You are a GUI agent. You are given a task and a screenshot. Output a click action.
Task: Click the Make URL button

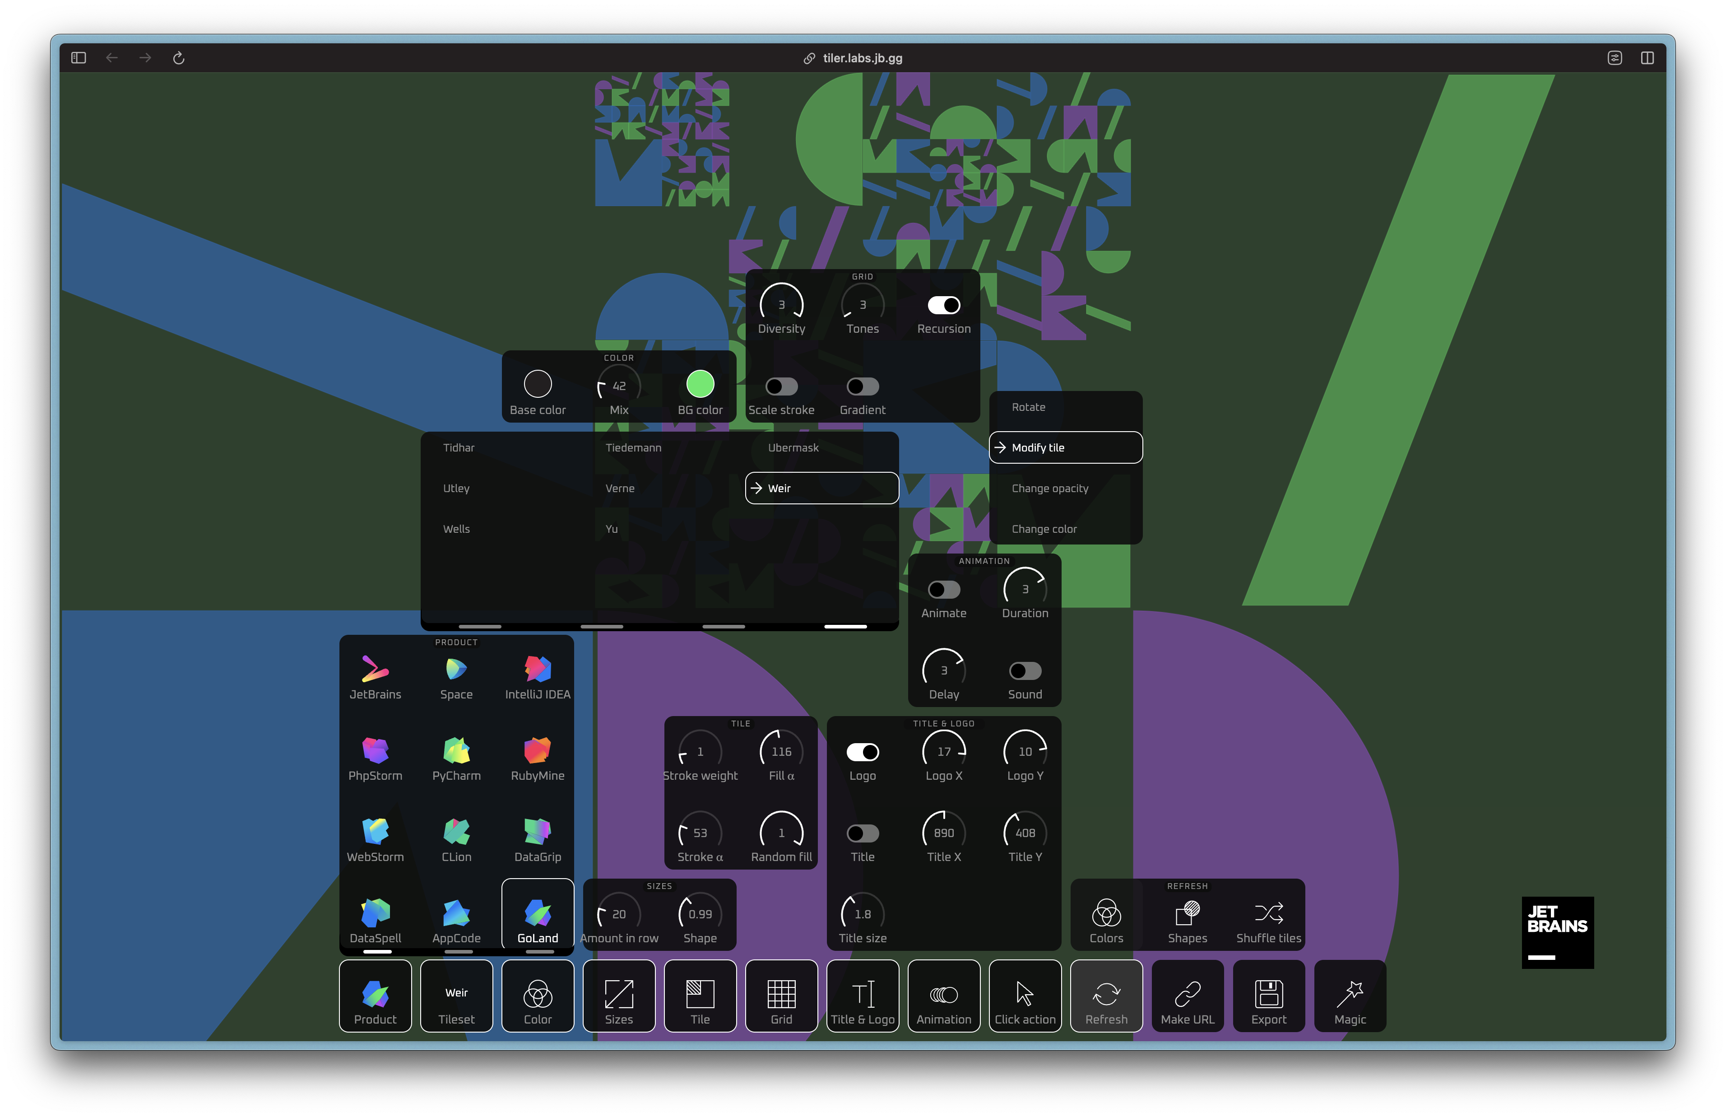(1188, 996)
